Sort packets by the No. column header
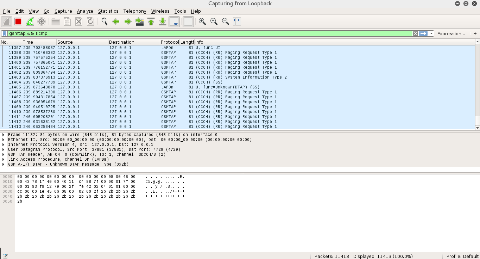480x259 pixels. tap(11, 42)
